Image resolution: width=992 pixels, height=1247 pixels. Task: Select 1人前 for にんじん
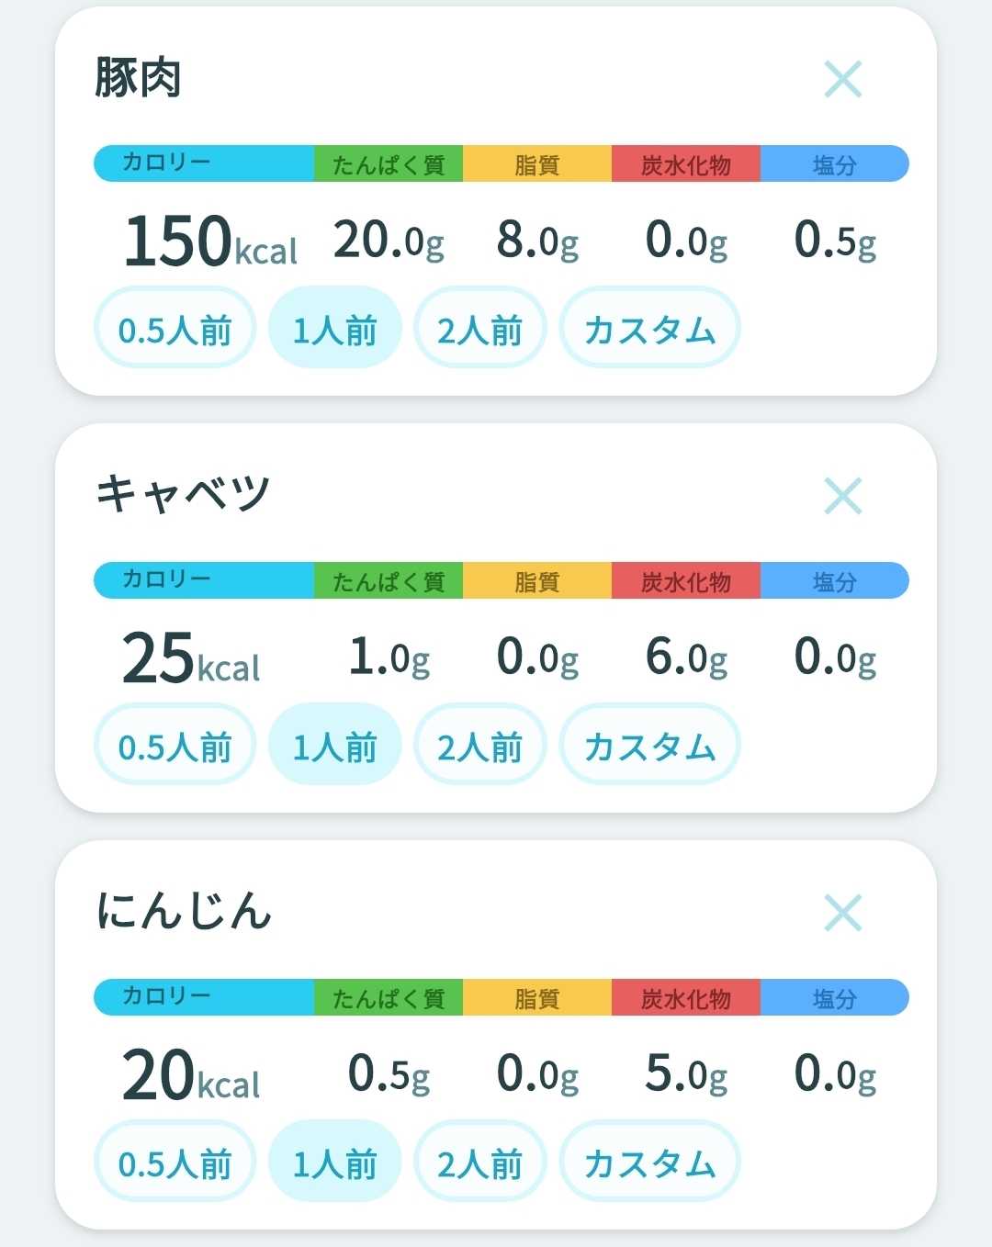[x=334, y=1162]
